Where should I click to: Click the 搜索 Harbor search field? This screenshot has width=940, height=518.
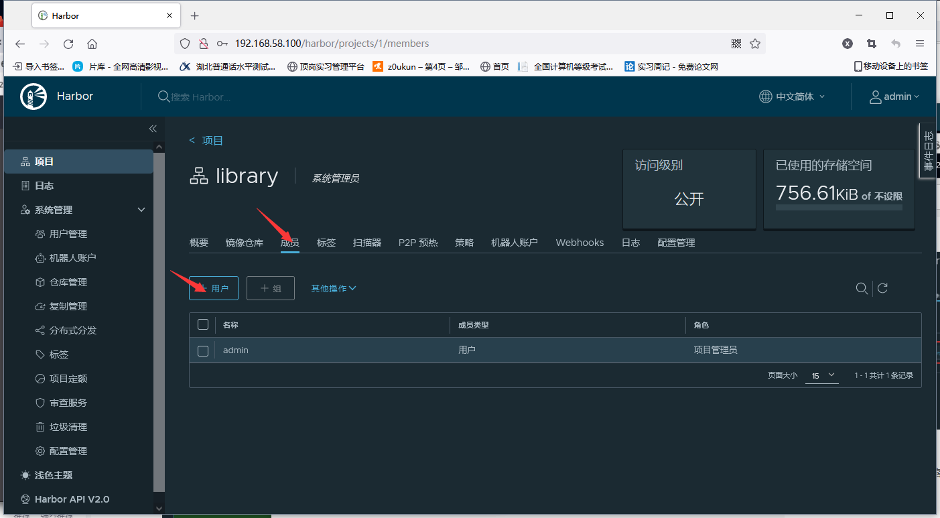[201, 96]
